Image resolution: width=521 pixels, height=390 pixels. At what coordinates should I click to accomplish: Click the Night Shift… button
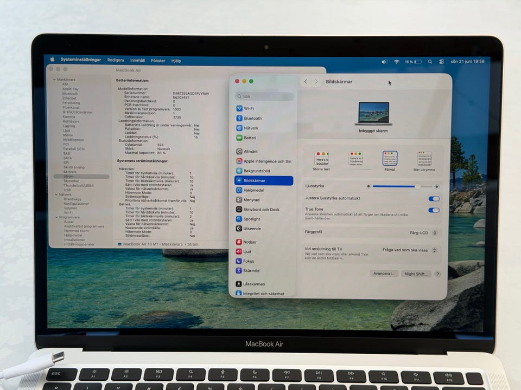tap(416, 274)
